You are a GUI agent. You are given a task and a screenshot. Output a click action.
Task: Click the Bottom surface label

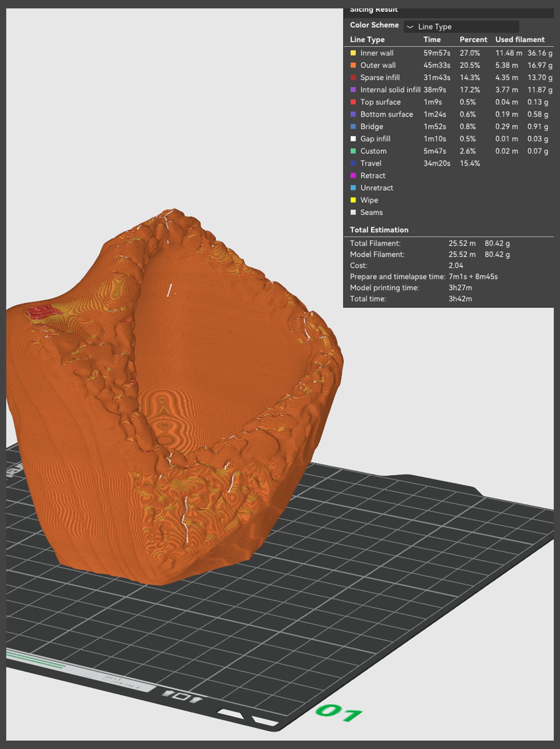(387, 114)
